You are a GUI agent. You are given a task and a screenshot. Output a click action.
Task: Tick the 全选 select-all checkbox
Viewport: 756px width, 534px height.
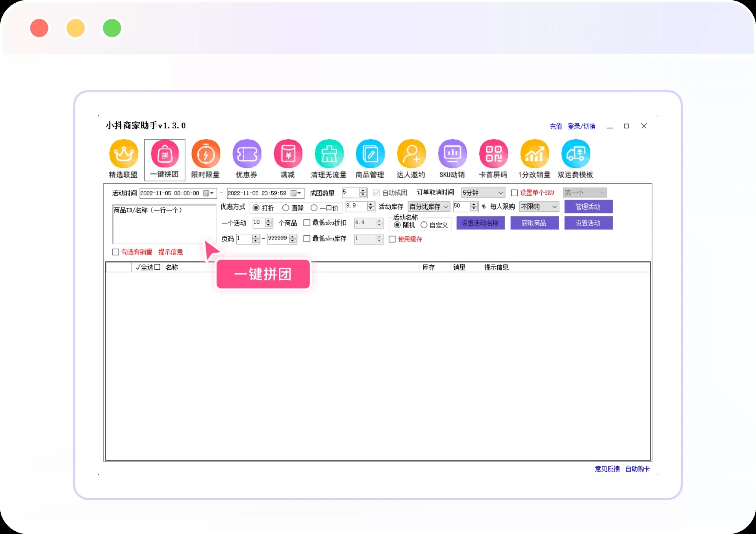(157, 267)
